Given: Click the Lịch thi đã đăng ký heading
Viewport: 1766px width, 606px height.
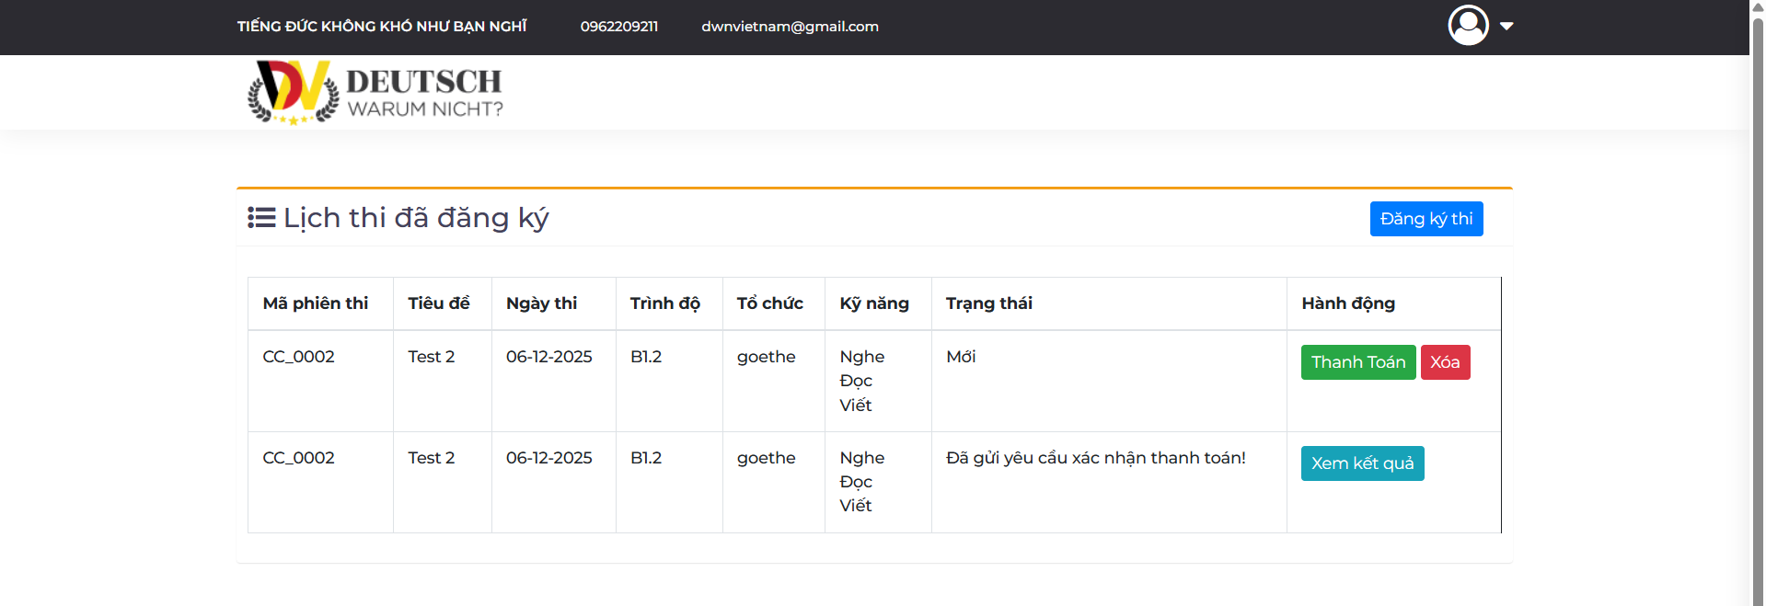Looking at the screenshot, I should (x=415, y=218).
